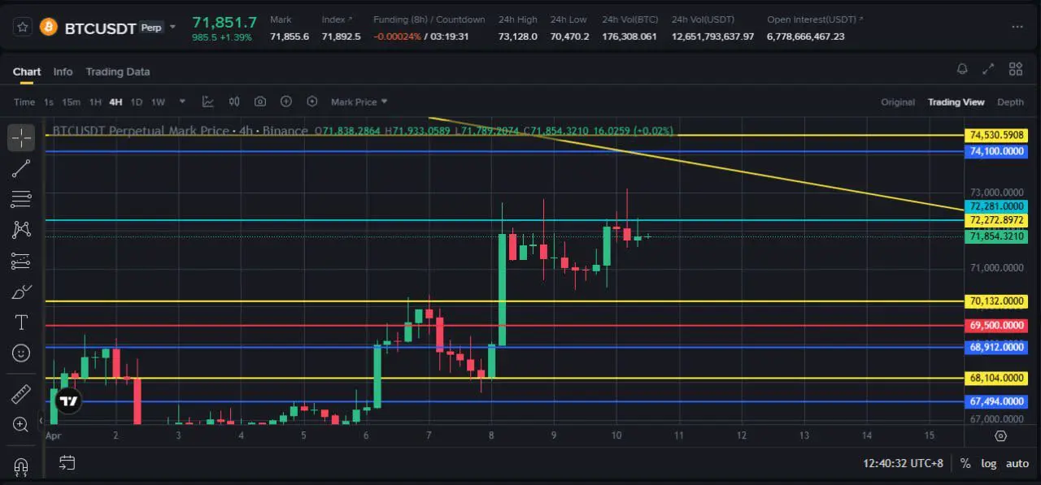This screenshot has height=485, width=1041.
Task: Click the 70,132.0000 yellow price label
Action: 997,301
